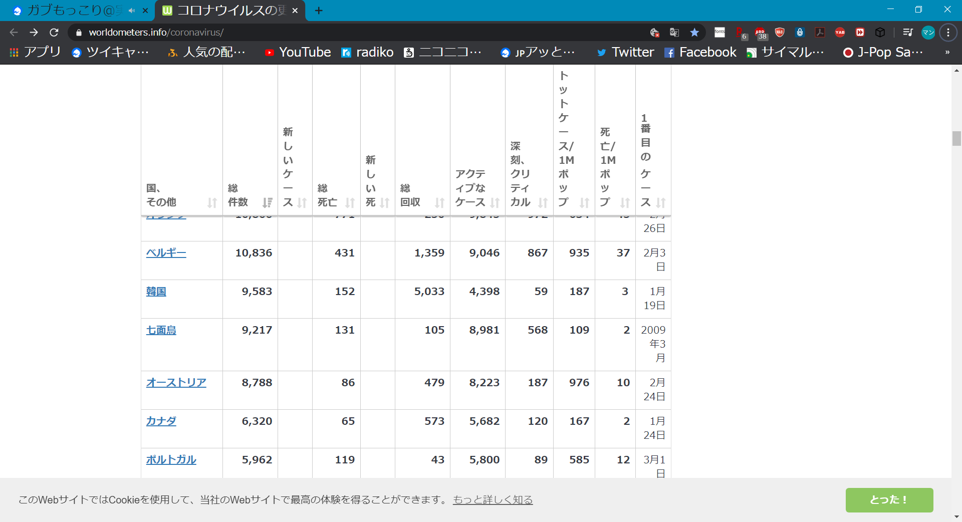Screen dimensions: 962x522
Task: Click the ベルギー country link
Action: pyautogui.click(x=166, y=253)
